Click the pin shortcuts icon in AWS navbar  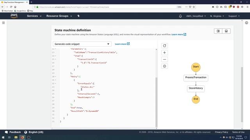[79, 16]
